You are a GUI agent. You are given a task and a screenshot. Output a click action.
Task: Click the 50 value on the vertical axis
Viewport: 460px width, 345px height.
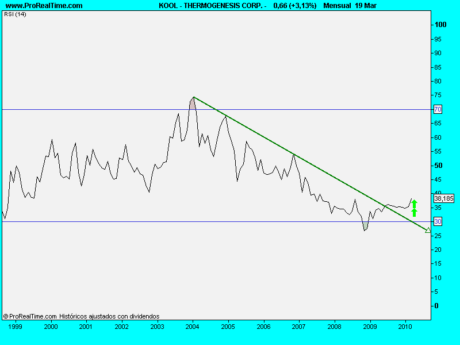click(438, 166)
